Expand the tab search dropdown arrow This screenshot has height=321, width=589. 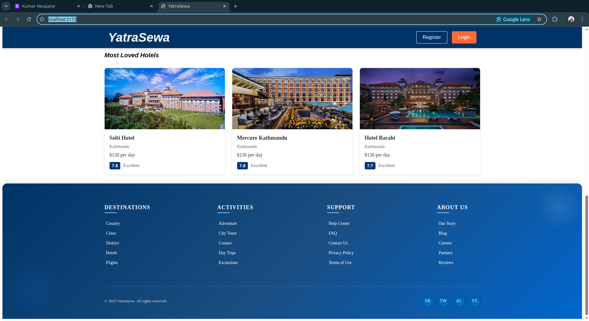[6, 6]
